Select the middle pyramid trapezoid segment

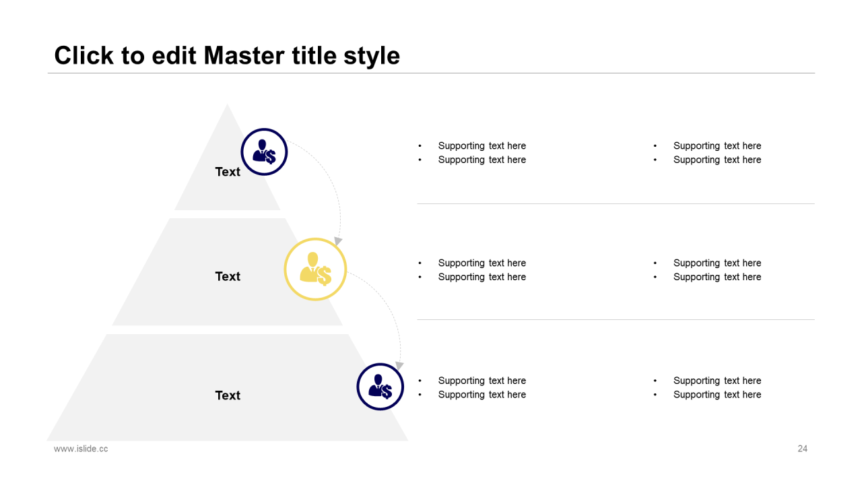(x=228, y=272)
